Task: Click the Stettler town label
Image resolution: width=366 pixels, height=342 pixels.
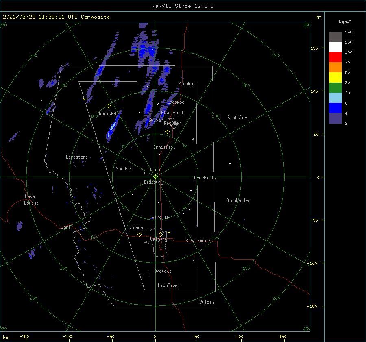Action: [x=237, y=118]
